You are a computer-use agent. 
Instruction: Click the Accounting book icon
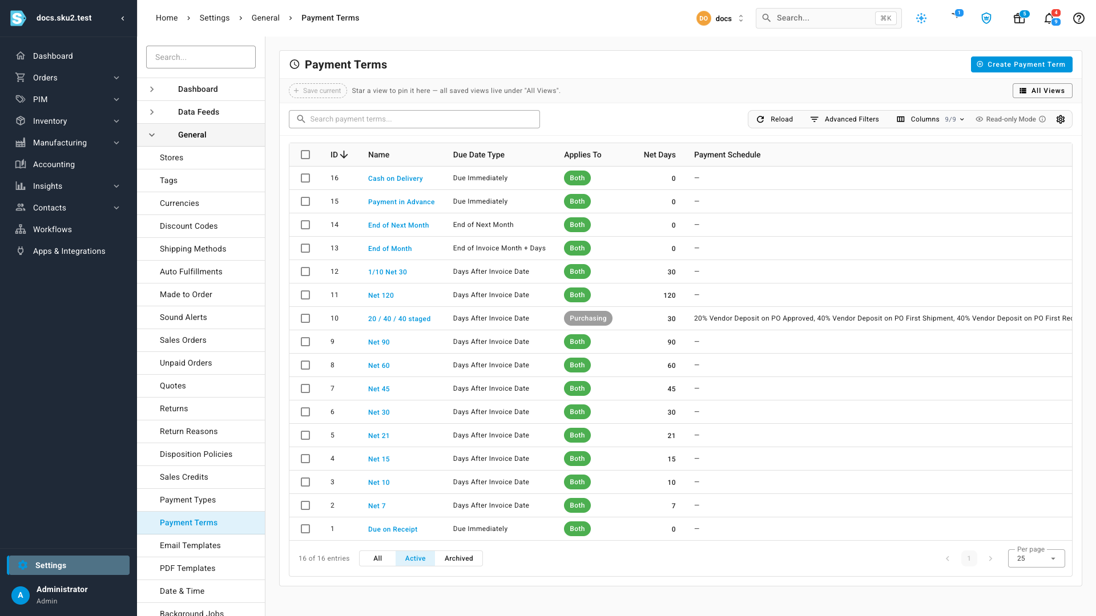coord(21,164)
